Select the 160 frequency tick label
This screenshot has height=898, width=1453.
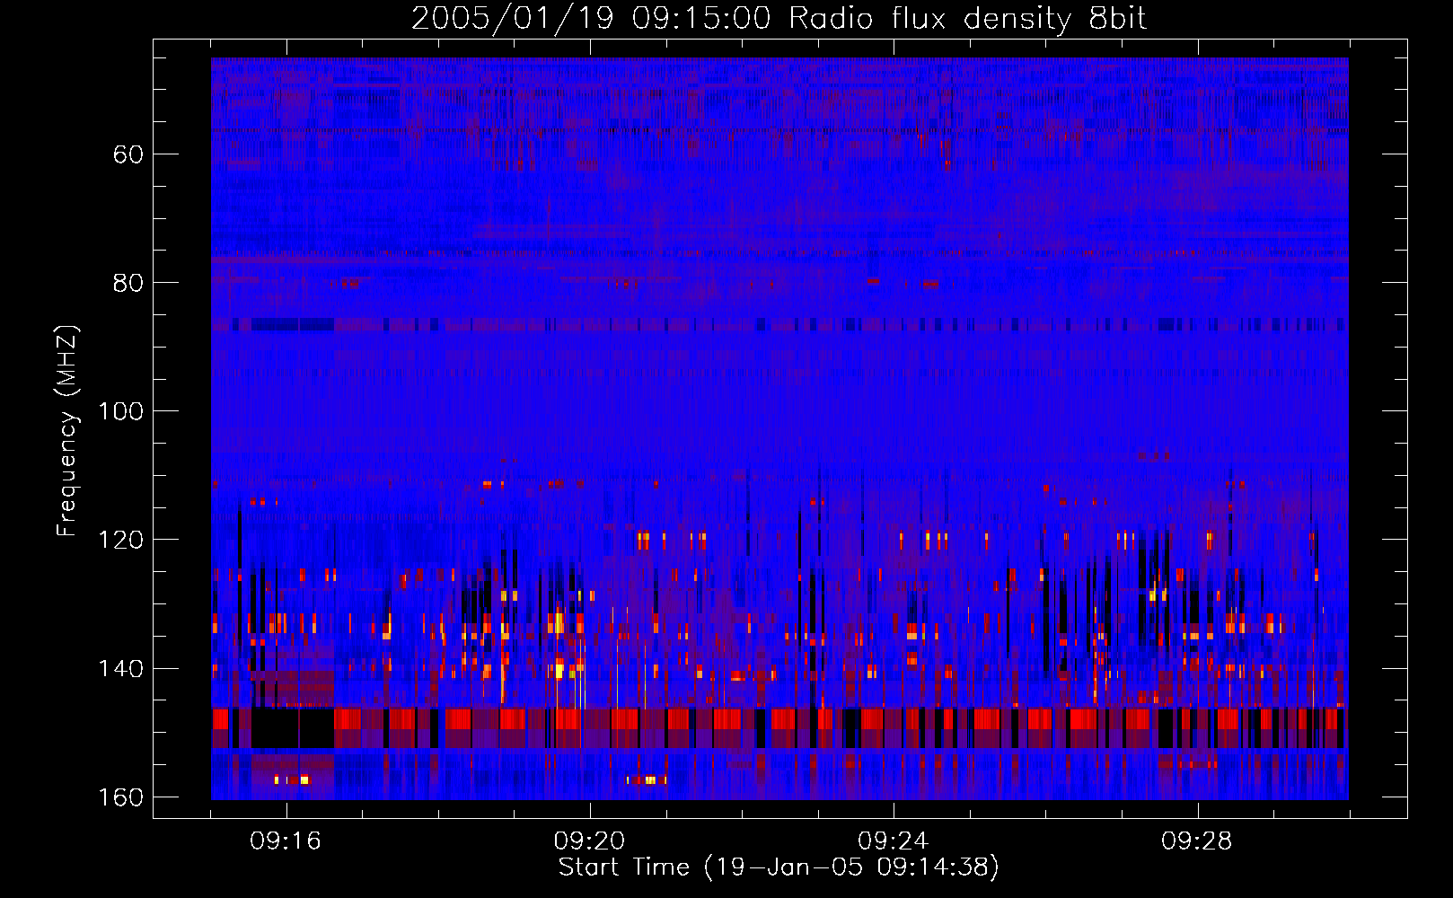pyautogui.click(x=119, y=797)
